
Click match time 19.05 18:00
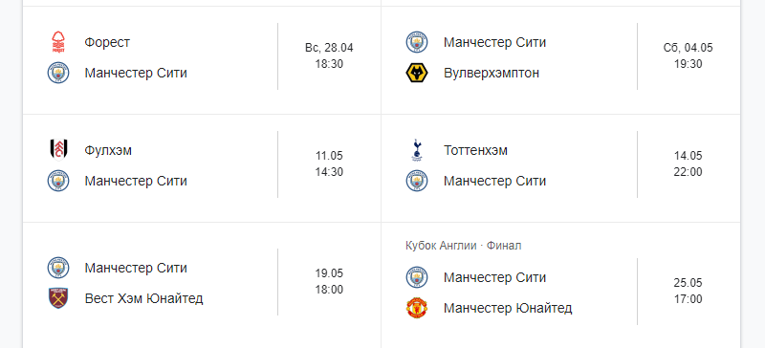pyautogui.click(x=329, y=281)
